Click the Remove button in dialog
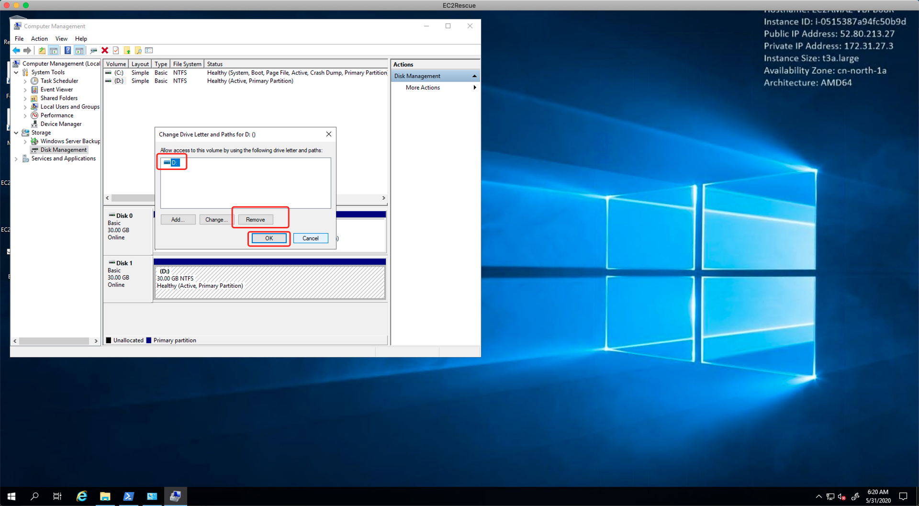 [x=255, y=220]
